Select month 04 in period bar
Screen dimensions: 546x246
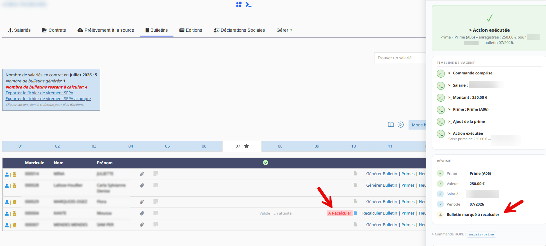131,146
